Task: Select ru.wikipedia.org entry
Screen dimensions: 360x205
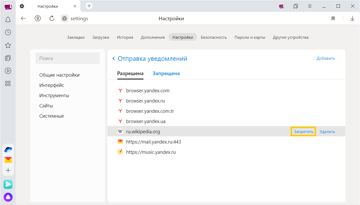Action: click(226, 131)
